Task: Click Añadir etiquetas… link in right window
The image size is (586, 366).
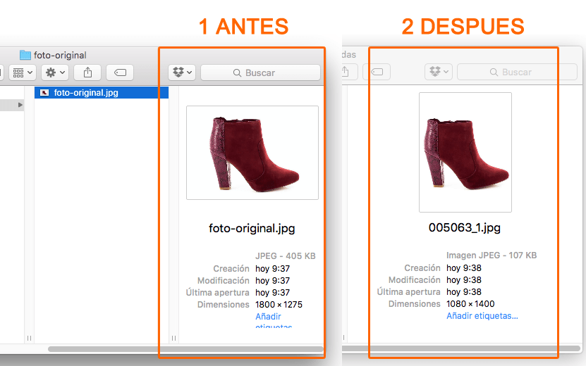Action: click(482, 316)
